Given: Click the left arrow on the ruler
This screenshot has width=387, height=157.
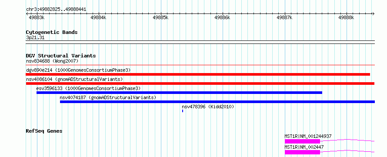Looking at the screenshot, I should (x=27, y=13).
